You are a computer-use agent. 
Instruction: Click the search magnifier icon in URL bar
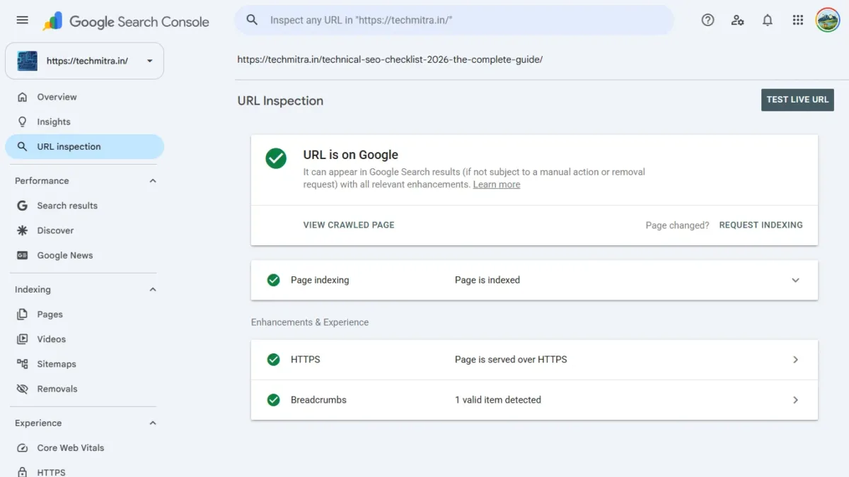pyautogui.click(x=252, y=20)
